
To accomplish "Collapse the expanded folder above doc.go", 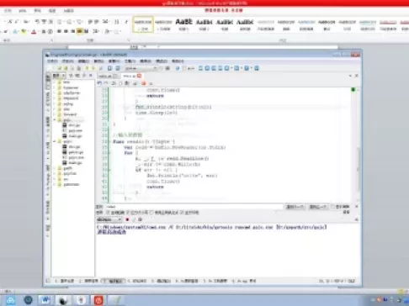I will (55, 119).
